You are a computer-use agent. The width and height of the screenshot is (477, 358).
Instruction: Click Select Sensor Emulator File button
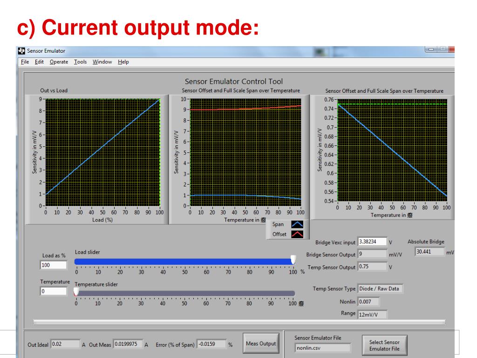[x=384, y=345]
